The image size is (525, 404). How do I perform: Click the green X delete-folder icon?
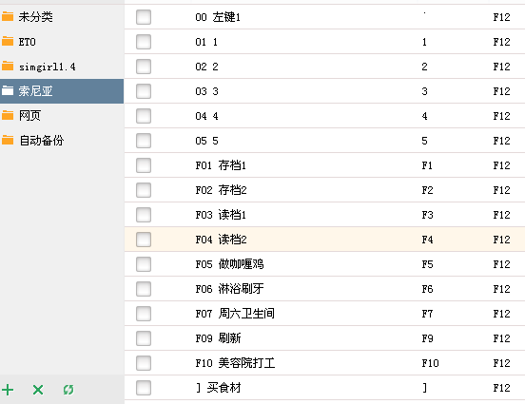(x=38, y=390)
